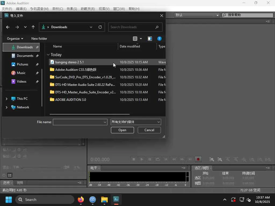Open the recent locations dropdown arrow
Screen dimensions: 275x206
click(x=25, y=27)
